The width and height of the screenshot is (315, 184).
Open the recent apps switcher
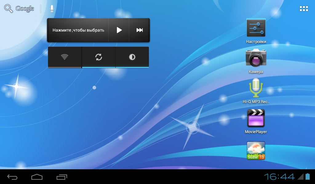click(62, 177)
